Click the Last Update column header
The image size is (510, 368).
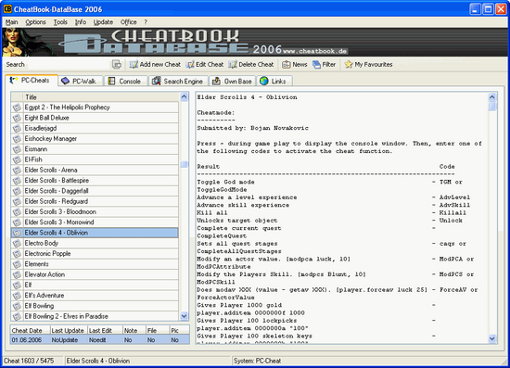69,330
